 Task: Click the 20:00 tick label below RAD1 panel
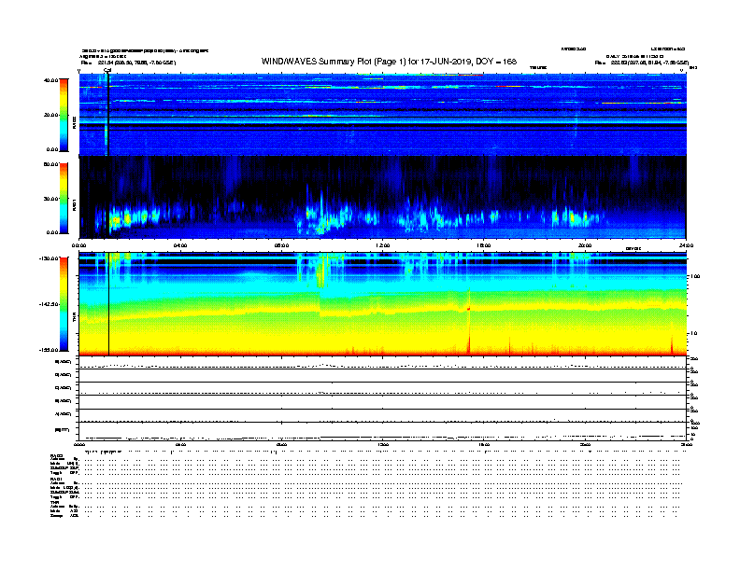[x=585, y=245]
